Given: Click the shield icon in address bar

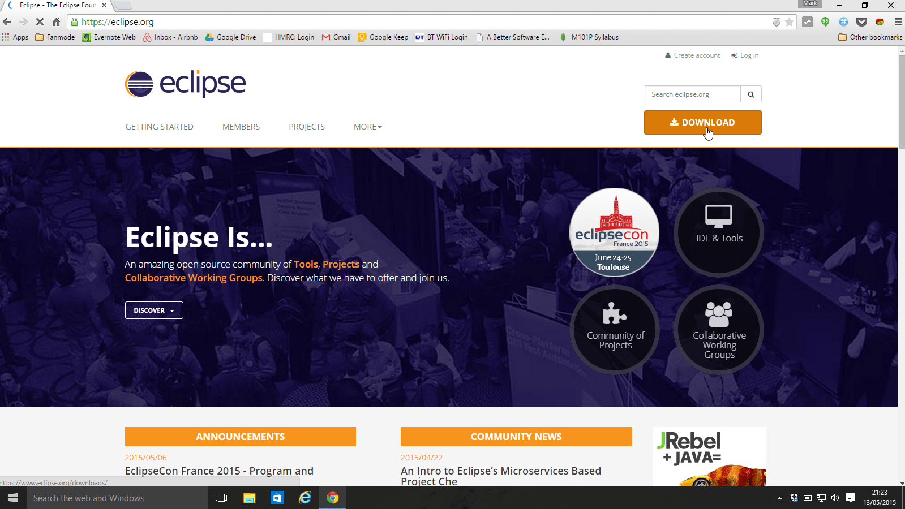Looking at the screenshot, I should point(777,21).
